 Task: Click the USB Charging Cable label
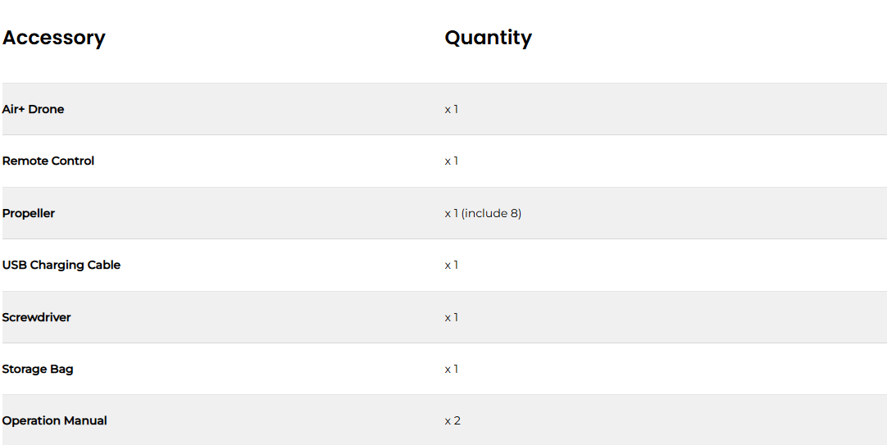pyautogui.click(x=61, y=265)
